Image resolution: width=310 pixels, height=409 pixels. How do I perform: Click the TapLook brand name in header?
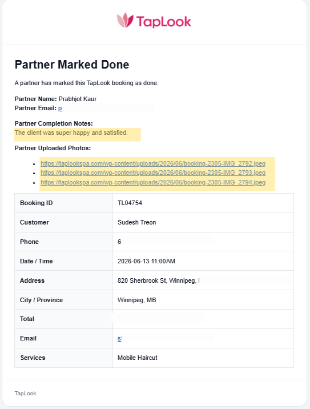pos(163,22)
